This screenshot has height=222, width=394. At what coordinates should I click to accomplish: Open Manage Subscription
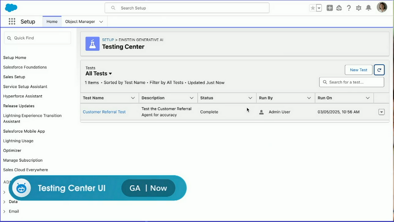click(x=23, y=160)
